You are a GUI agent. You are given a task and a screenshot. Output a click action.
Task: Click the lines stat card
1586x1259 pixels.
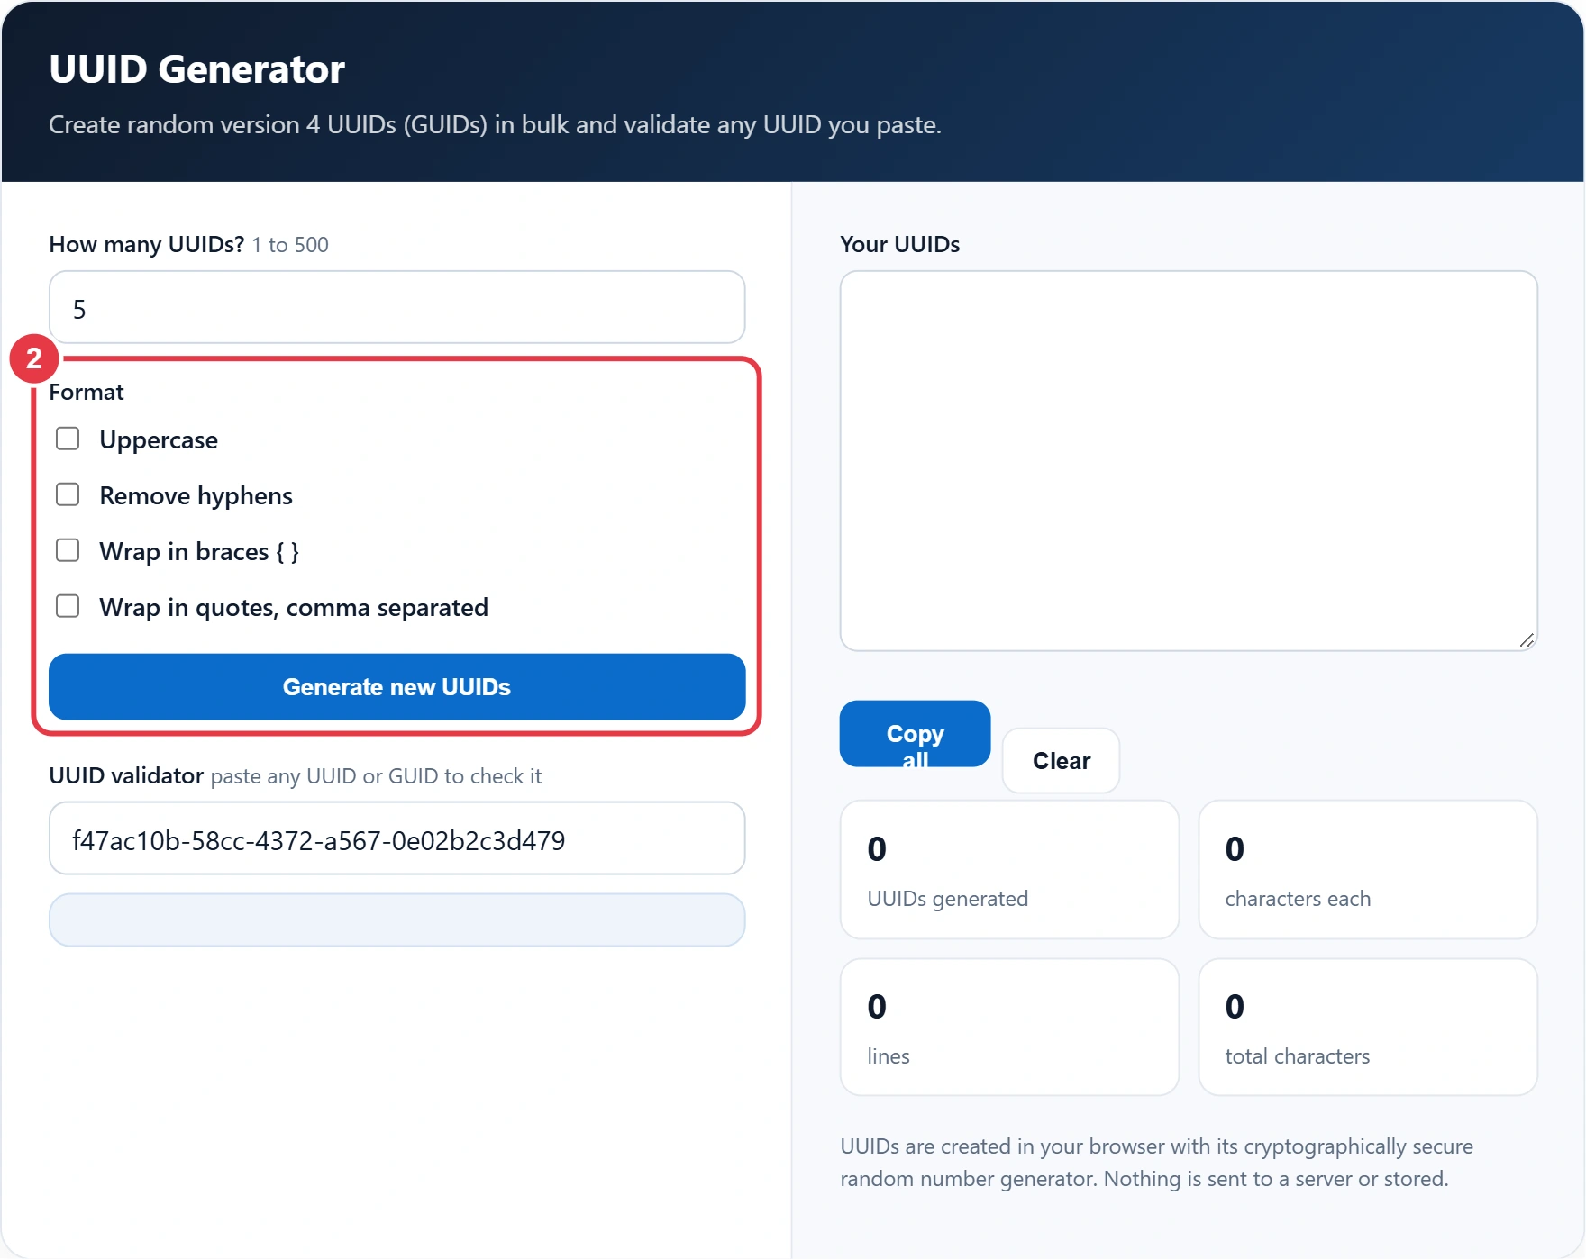point(1009,1028)
